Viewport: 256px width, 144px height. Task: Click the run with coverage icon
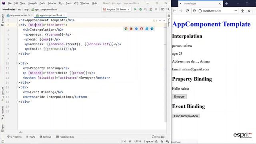[146, 9]
